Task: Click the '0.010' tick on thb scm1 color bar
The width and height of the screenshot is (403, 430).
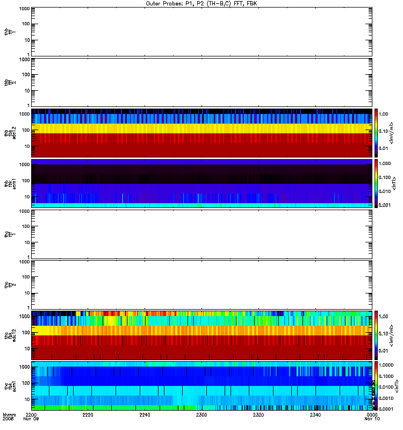Action: (385, 191)
